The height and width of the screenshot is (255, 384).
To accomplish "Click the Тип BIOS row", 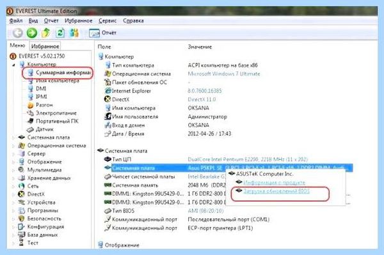I will point(164,211).
